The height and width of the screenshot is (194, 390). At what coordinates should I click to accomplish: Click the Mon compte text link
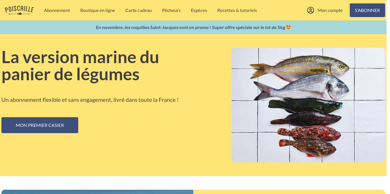pos(330,10)
